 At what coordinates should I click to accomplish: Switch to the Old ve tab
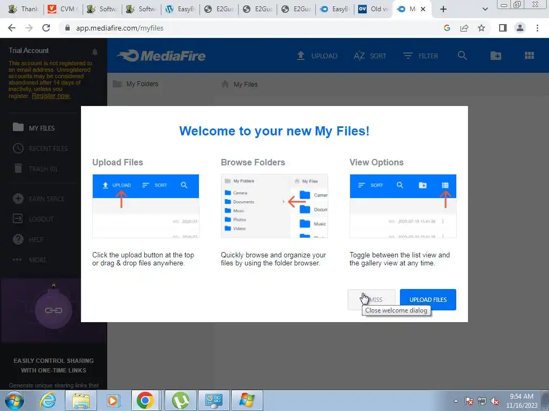coord(373,9)
